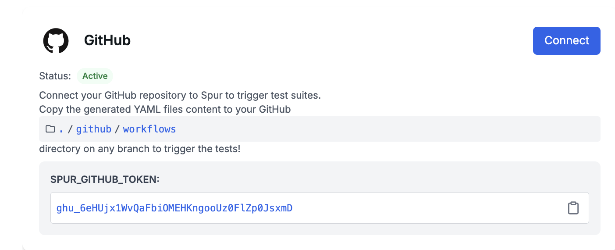Click the 'Connect your GitHub repository' description line
This screenshot has width=615, height=250.
coord(180,96)
